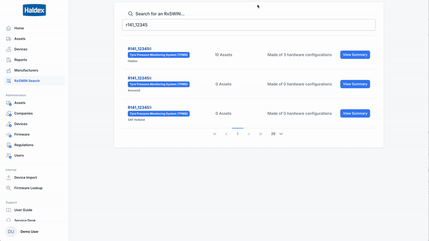This screenshot has height=241, width=429.
Task: Jump to the first results page
Action: click(214, 134)
